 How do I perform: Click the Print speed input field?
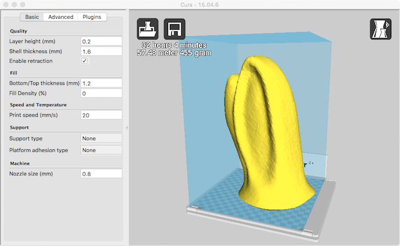click(x=101, y=116)
